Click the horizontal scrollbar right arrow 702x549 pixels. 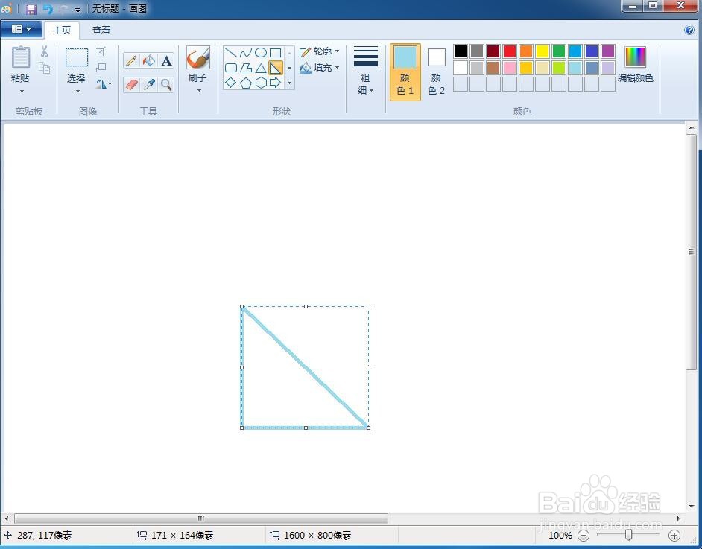679,518
